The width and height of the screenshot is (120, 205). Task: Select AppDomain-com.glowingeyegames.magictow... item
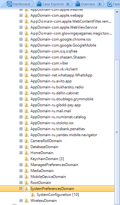click(x=71, y=33)
